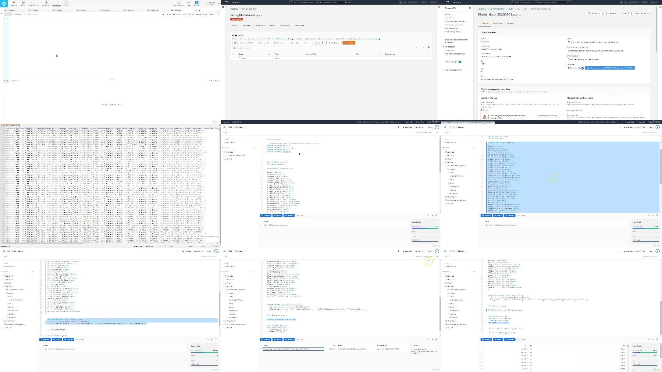Screen dimensions: 662x372
Task: Open Buckets in the Amazon S3 sidebar
Action: pos(448,14)
